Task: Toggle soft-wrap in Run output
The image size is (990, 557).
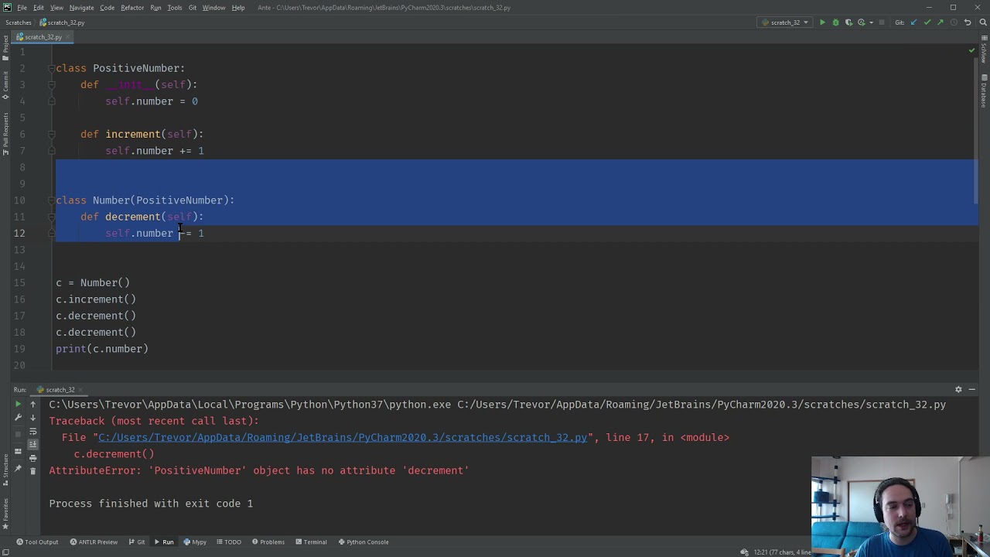Action: pyautogui.click(x=32, y=431)
